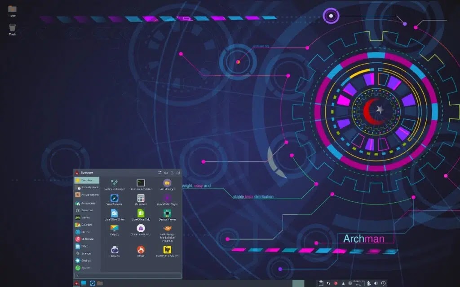The height and width of the screenshot is (287, 460).
Task: Click the Archman menu button in the taskbar
Action: pyautogui.click(x=76, y=283)
